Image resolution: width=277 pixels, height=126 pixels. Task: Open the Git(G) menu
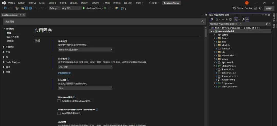point(42,3)
